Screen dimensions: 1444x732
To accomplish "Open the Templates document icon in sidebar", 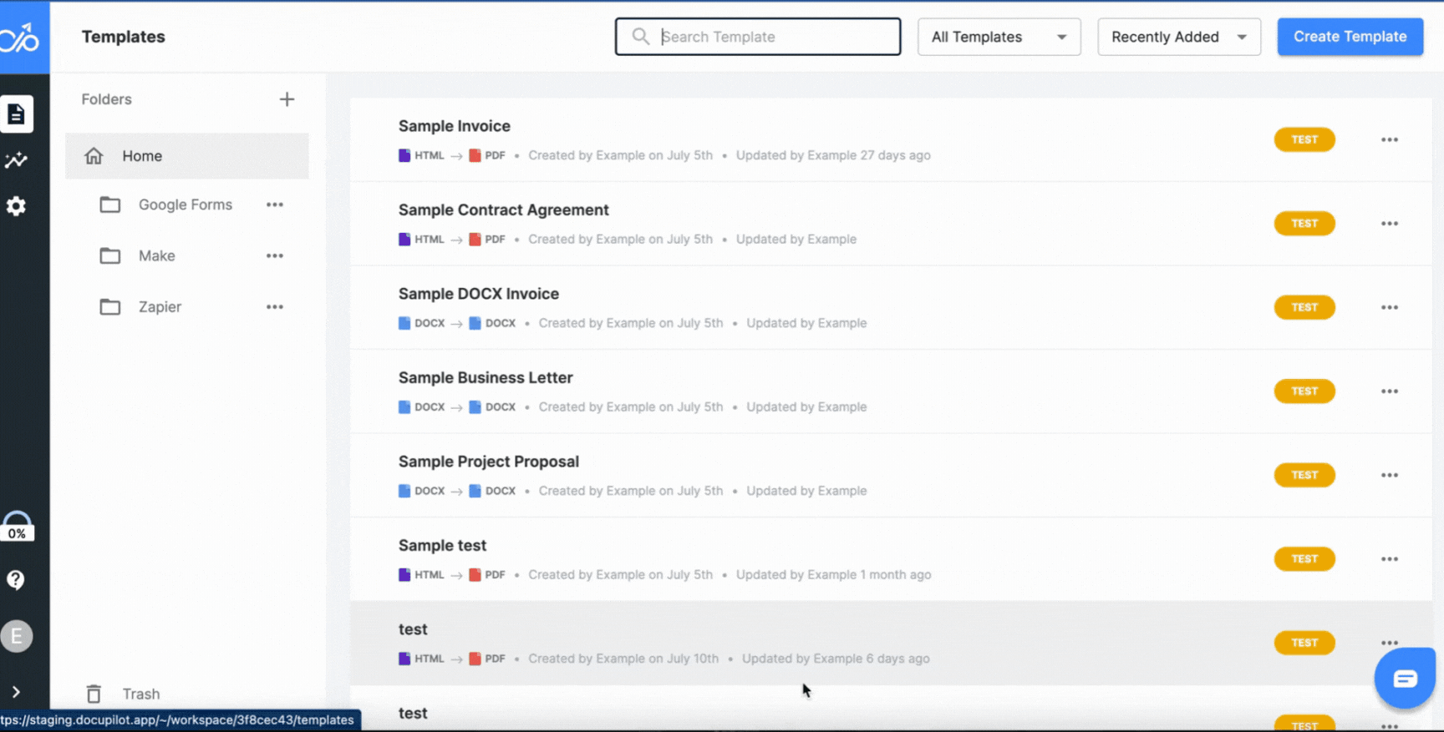I will tap(17, 114).
